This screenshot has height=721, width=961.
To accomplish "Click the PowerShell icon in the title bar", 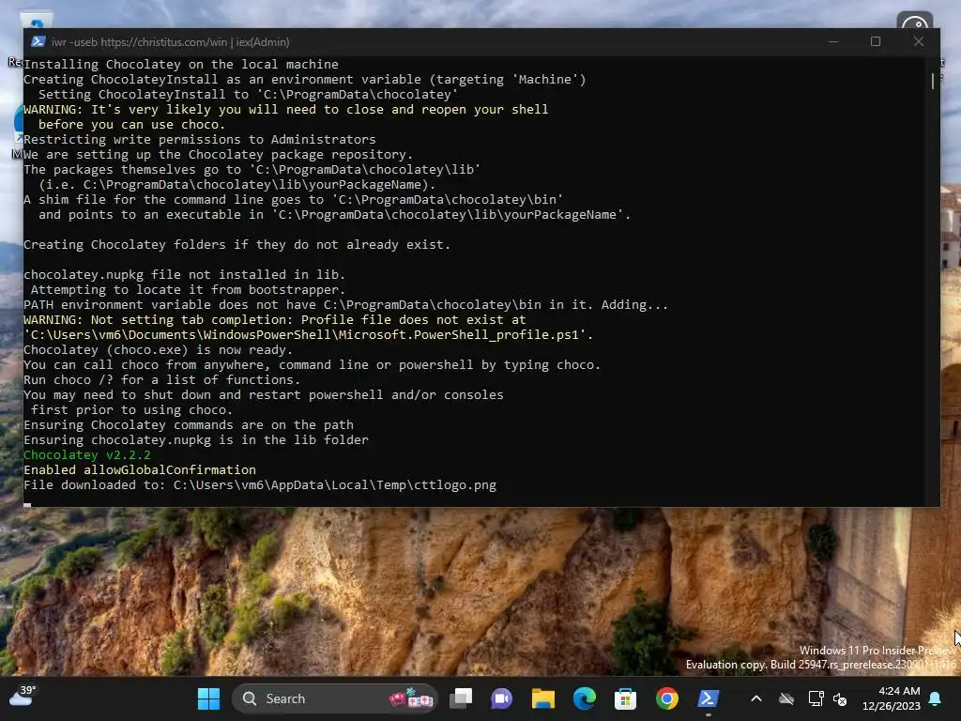I will (x=38, y=41).
